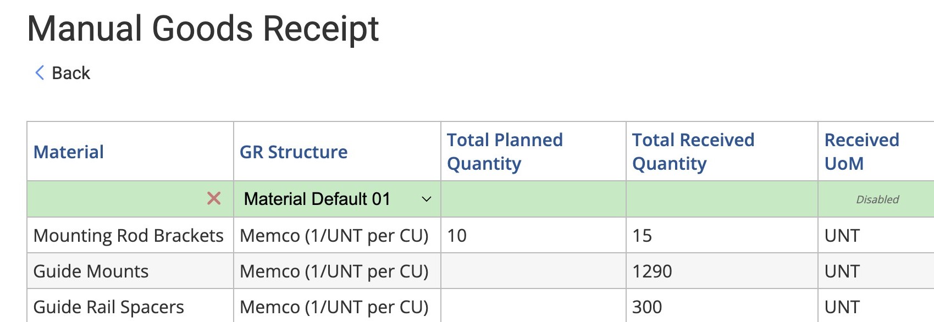Click the Total Planned Quantity filter cell
The height and width of the screenshot is (322, 934).
click(x=533, y=199)
